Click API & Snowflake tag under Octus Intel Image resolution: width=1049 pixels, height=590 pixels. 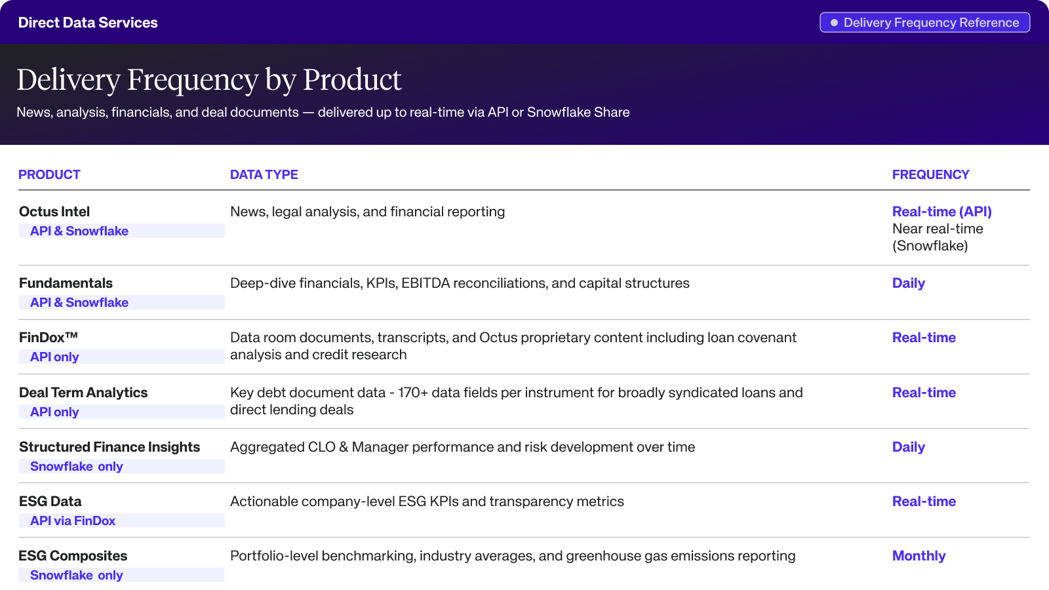tap(79, 231)
